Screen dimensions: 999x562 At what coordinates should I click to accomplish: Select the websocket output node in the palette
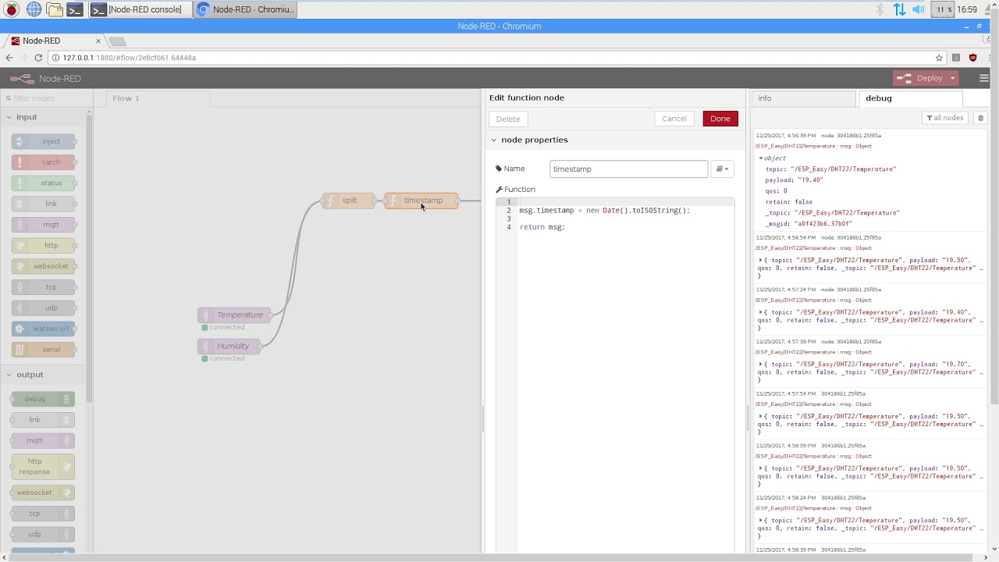pyautogui.click(x=43, y=493)
